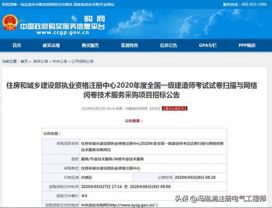Click the 公告时间 value 2020年05月29日 08:10
272x208 pixels.
click(195, 178)
